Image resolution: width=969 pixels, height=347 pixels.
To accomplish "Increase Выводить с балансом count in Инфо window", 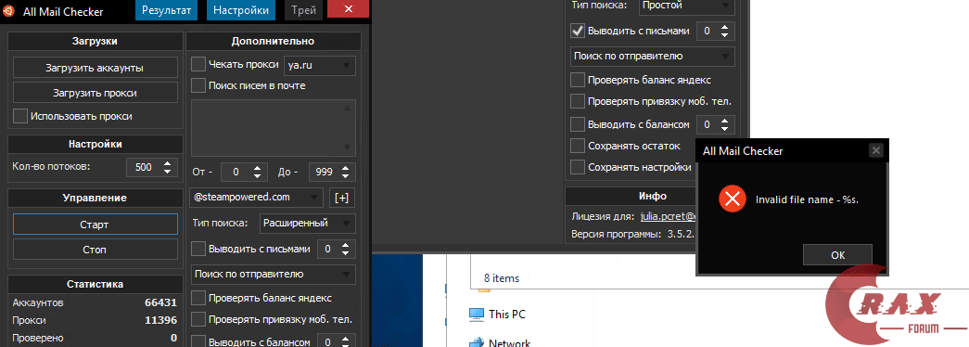I will click(724, 121).
